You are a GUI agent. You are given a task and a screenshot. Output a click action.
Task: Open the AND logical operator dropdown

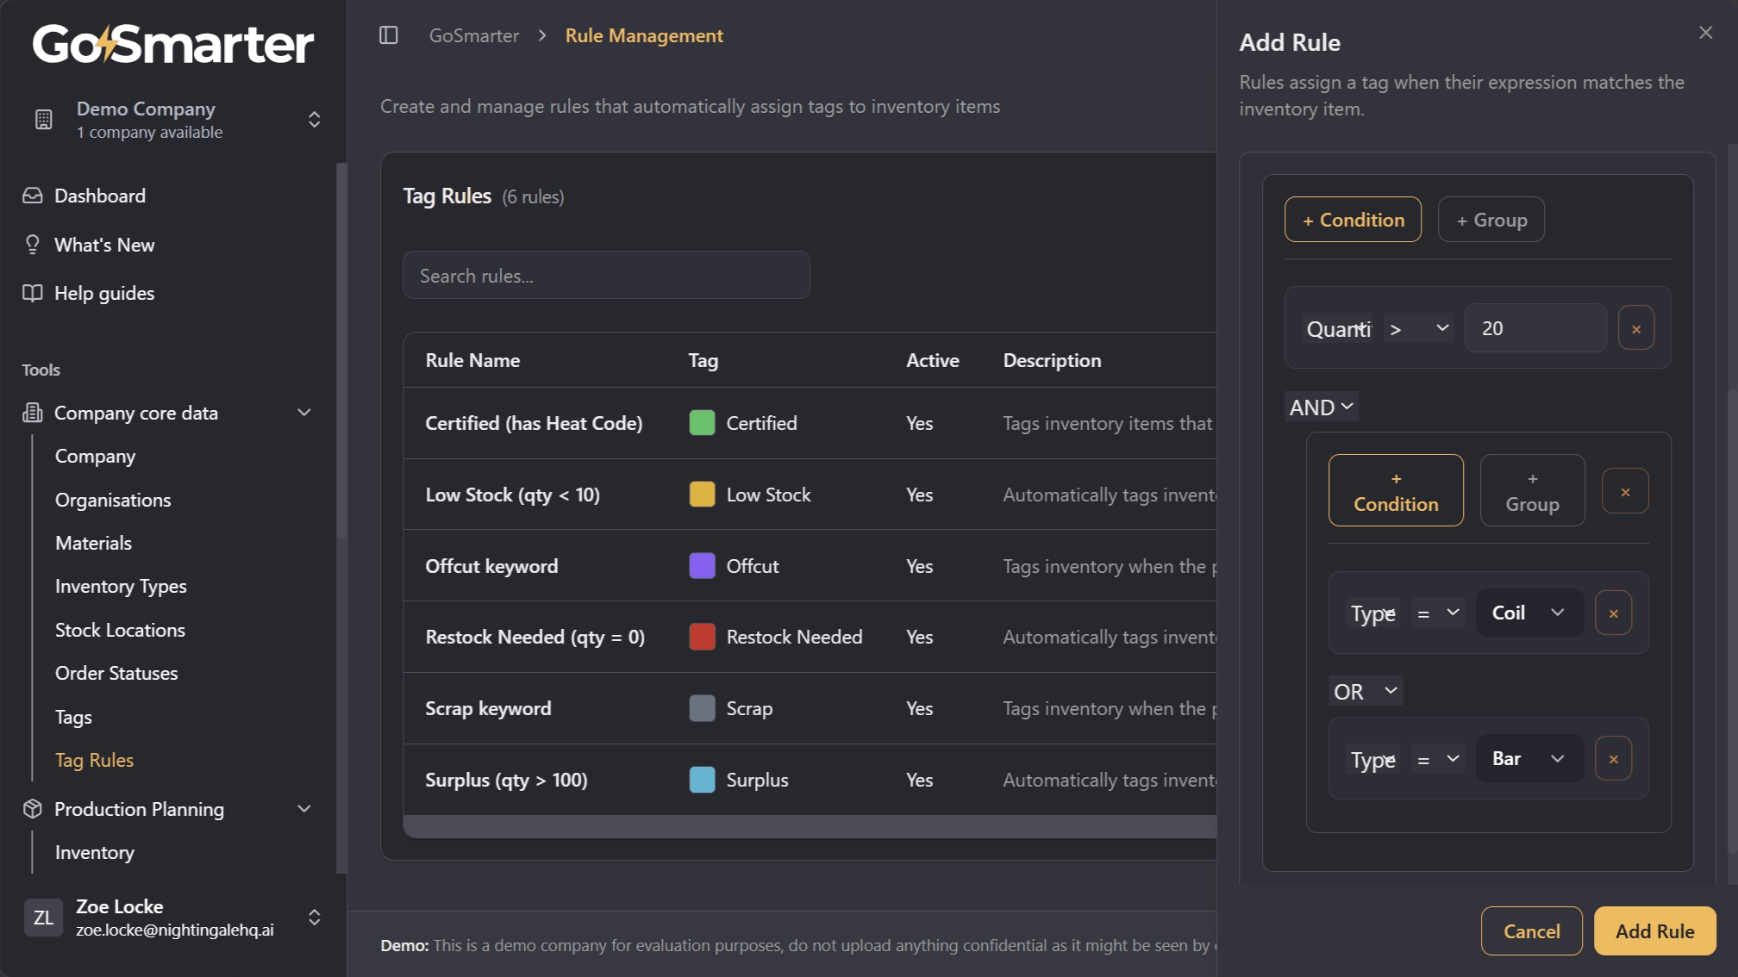1321,407
